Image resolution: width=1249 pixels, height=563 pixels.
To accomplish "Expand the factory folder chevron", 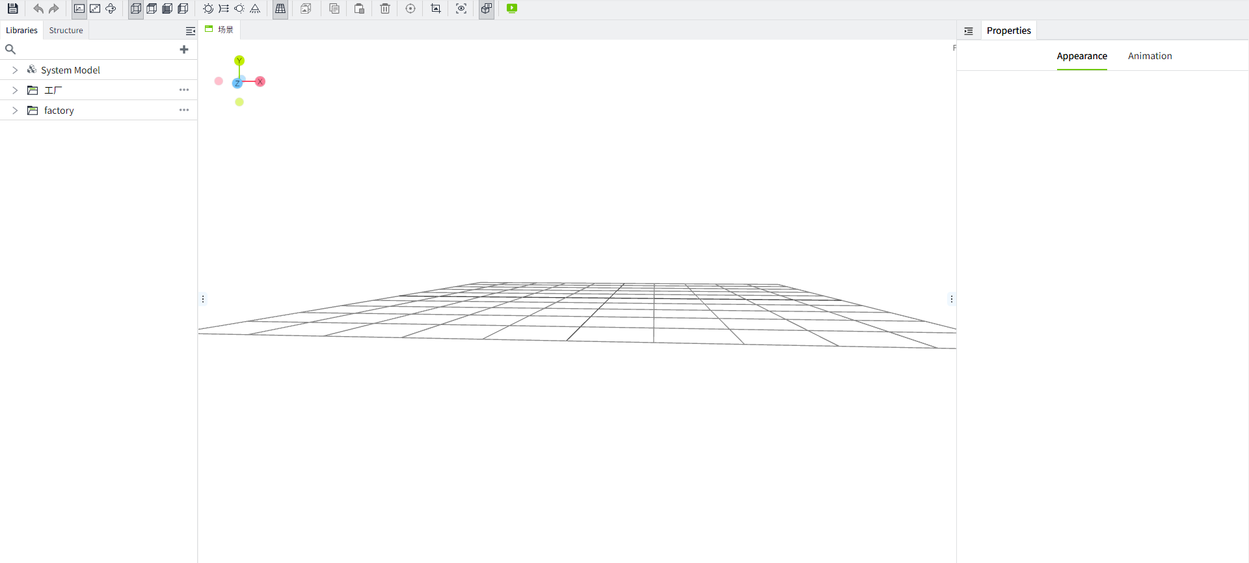I will [x=15, y=111].
